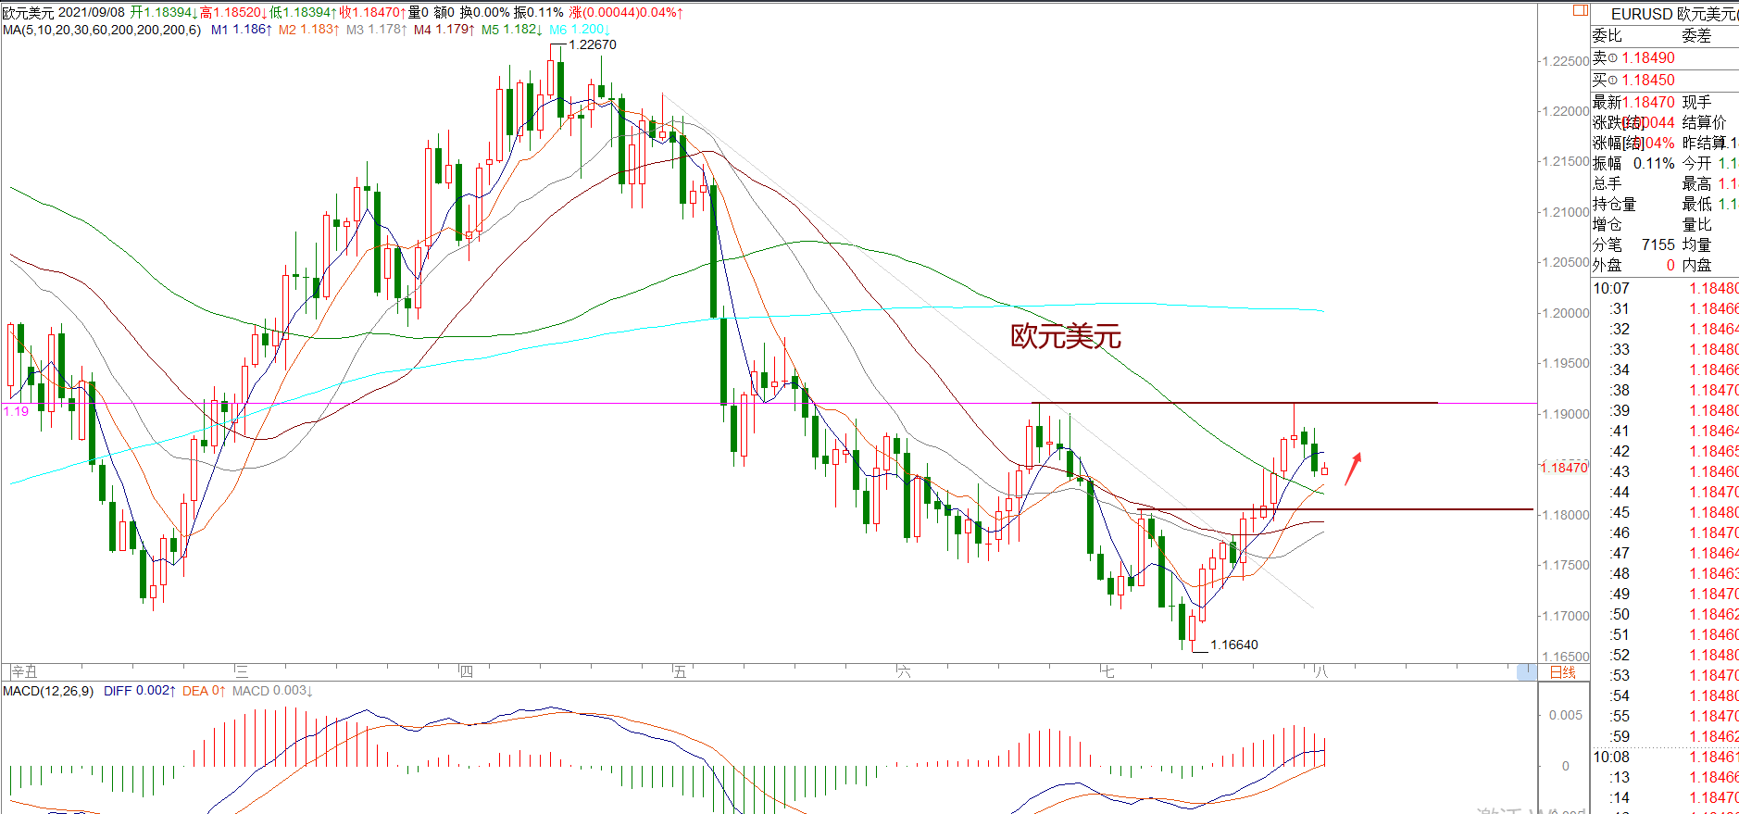Click the 六 month marker on time axis
This screenshot has height=814, width=1739.
click(904, 671)
